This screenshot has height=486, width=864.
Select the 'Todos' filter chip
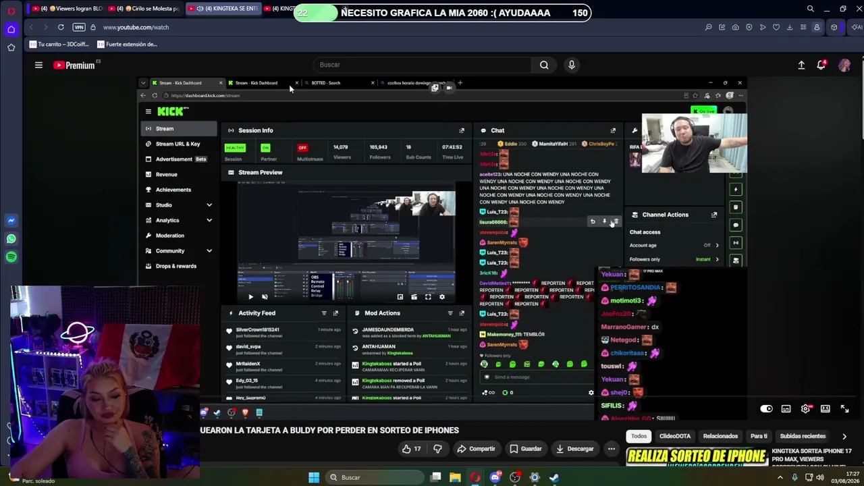pyautogui.click(x=639, y=436)
